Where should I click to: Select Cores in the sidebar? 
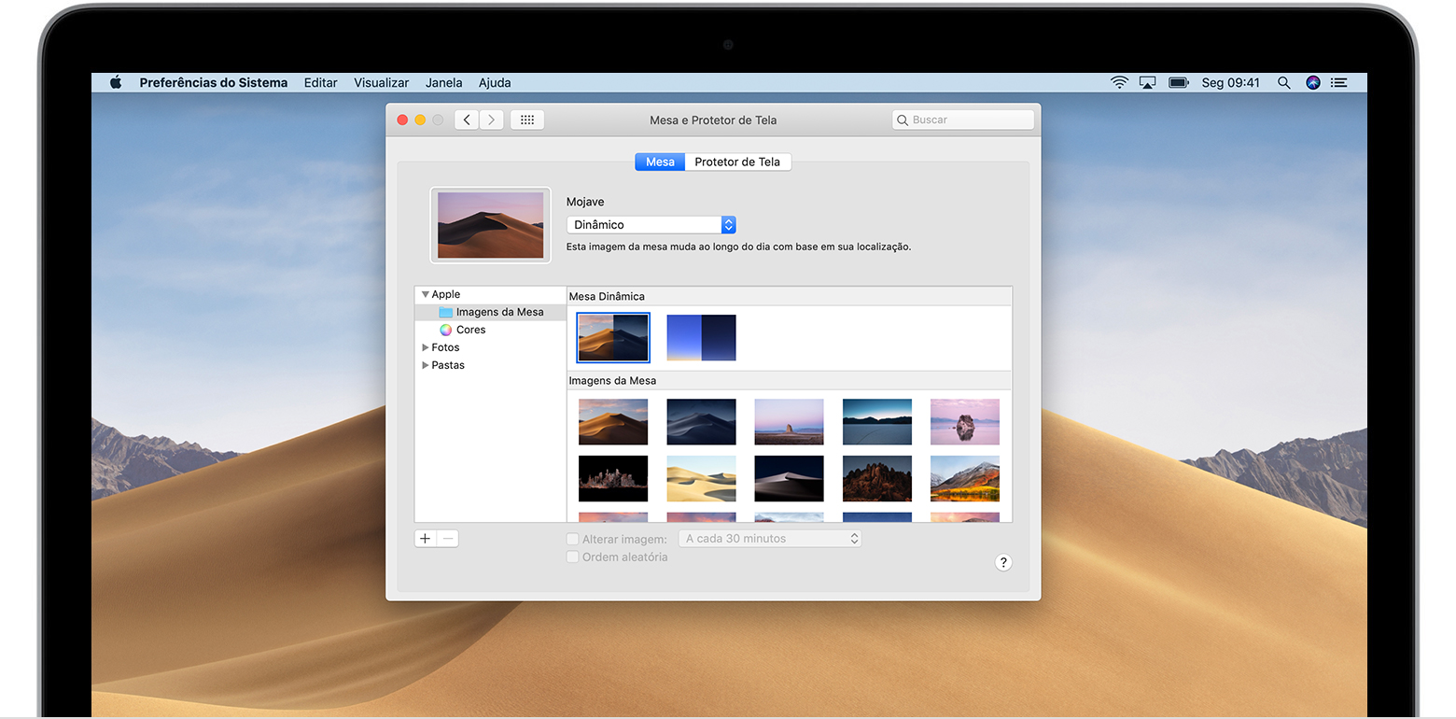click(x=470, y=330)
